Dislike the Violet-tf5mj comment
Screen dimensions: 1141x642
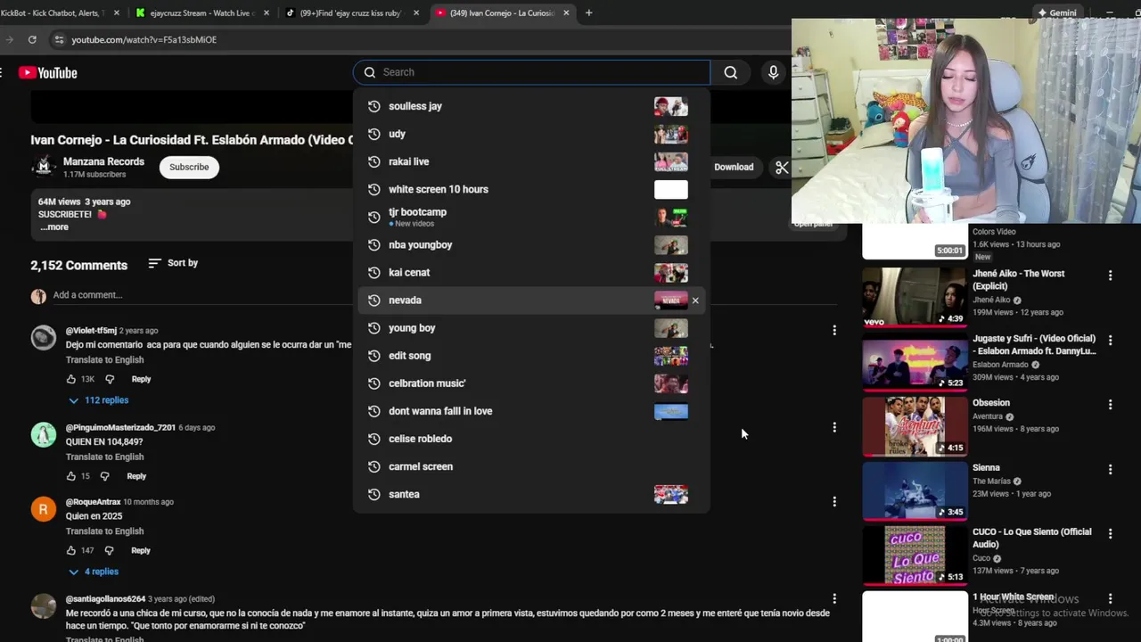(x=110, y=379)
